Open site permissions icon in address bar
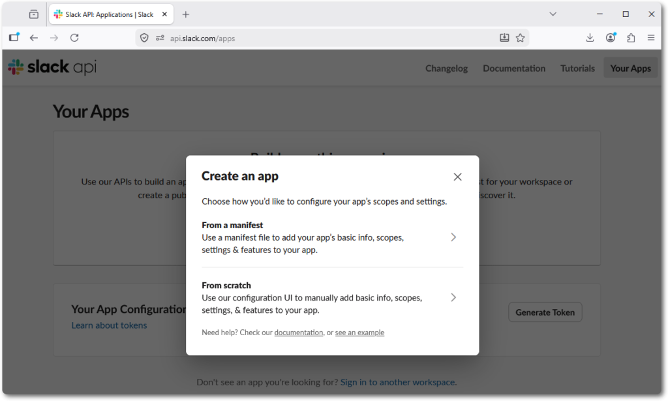The image size is (668, 401). point(160,38)
